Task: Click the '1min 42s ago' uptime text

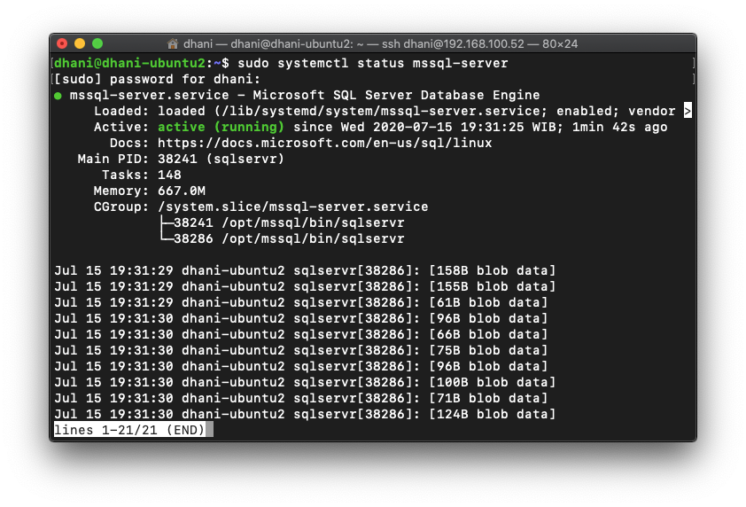Action: 619,127
